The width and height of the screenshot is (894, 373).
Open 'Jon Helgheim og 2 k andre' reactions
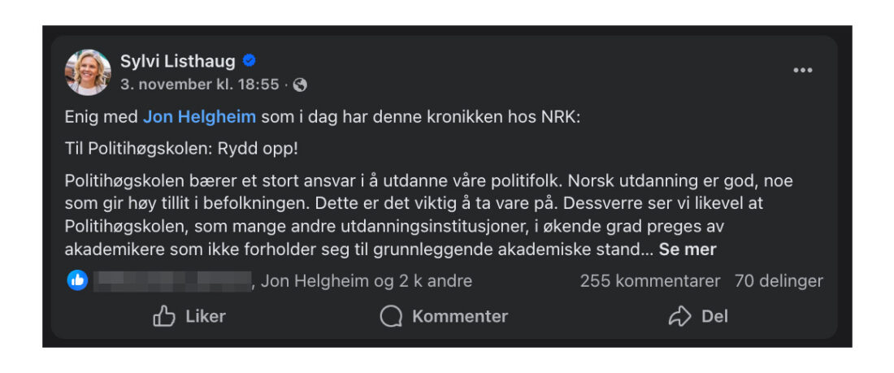click(x=366, y=281)
